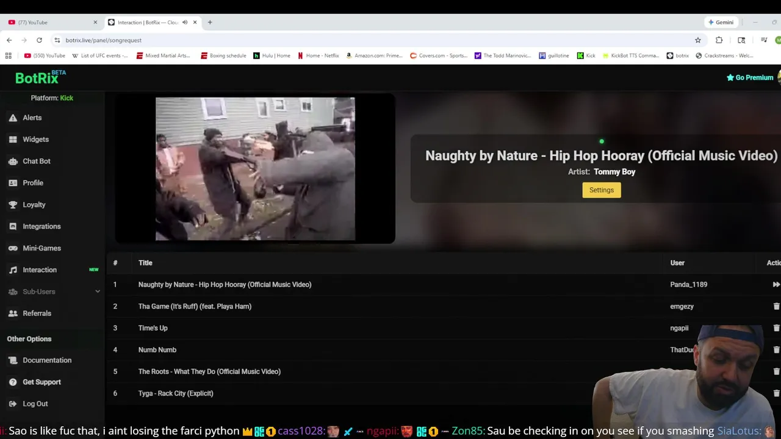Skip the Naughty by Nature song
This screenshot has height=439, width=781.
click(x=776, y=285)
